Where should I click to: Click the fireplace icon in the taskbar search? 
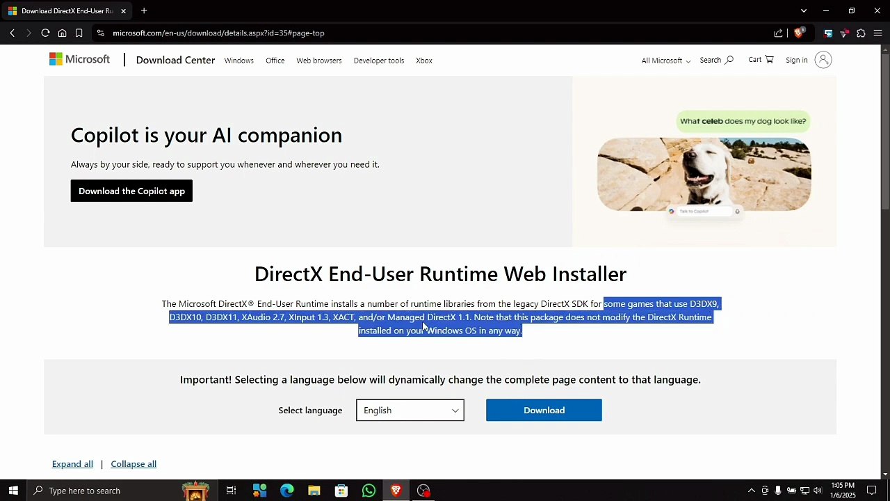pyautogui.click(x=195, y=491)
